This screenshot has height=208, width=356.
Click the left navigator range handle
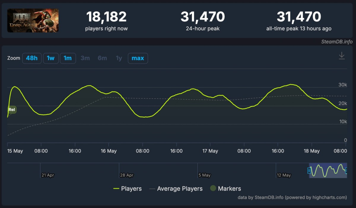click(309, 171)
